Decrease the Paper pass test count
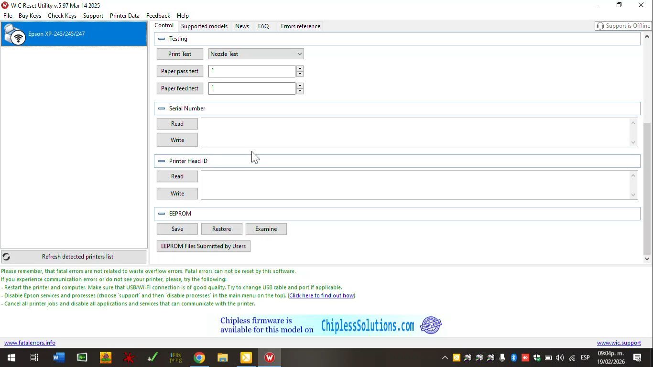Screen dimensions: 653x367 coord(300,74)
